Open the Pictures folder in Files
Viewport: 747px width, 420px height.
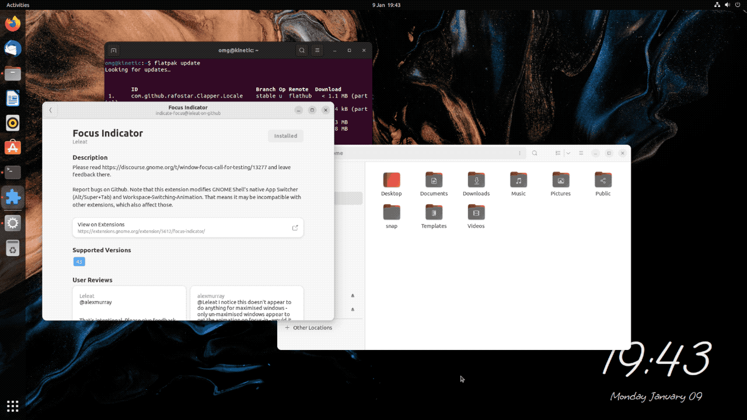coord(561,184)
